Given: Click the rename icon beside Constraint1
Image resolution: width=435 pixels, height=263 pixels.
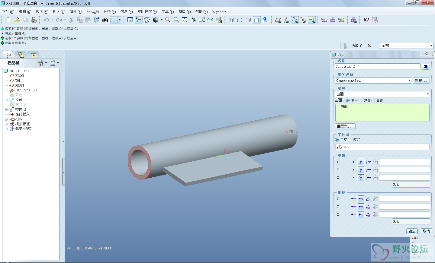Looking at the screenshot, I should tap(426, 67).
